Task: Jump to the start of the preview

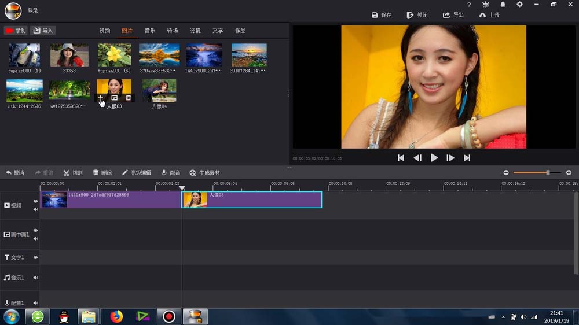Action: pos(401,158)
